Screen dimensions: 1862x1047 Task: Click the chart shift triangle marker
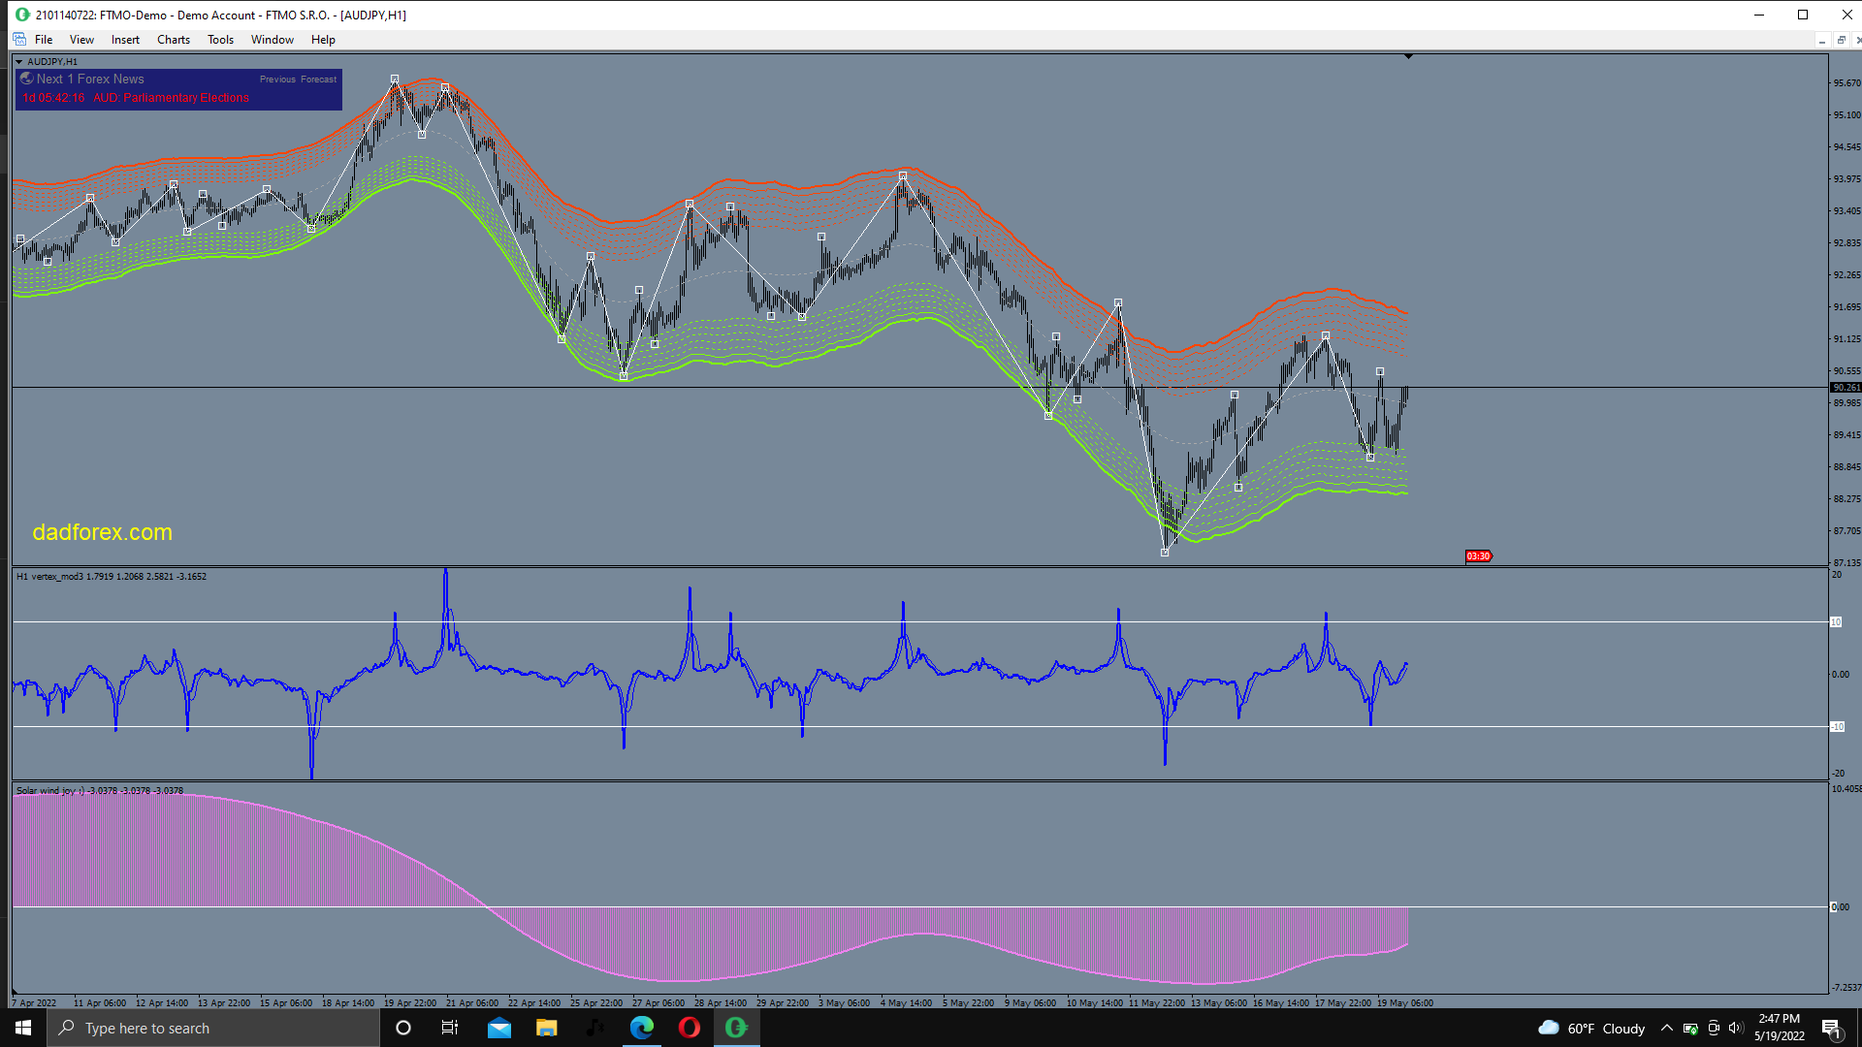[1408, 57]
